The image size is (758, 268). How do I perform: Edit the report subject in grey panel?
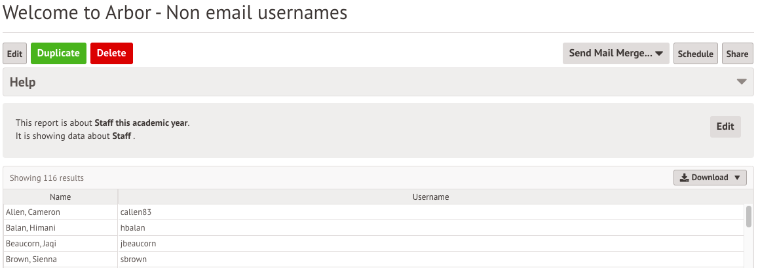[x=725, y=126]
